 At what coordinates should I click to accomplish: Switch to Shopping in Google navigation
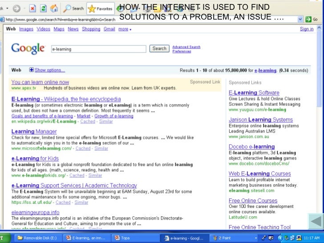coord(91,29)
